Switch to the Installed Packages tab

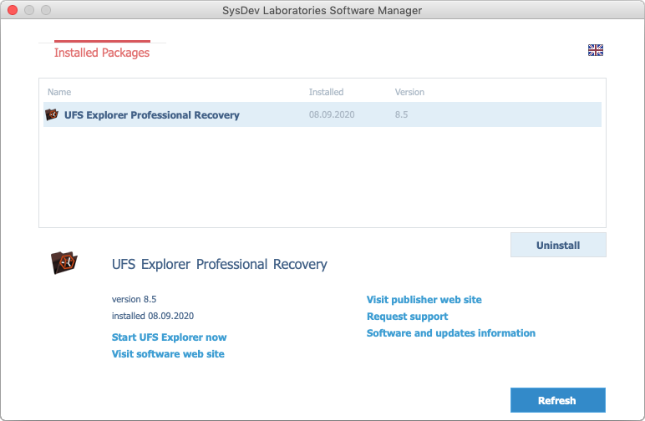(102, 53)
